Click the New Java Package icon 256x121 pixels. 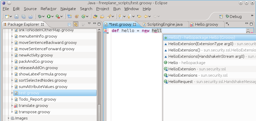pyautogui.click(x=70, y=16)
